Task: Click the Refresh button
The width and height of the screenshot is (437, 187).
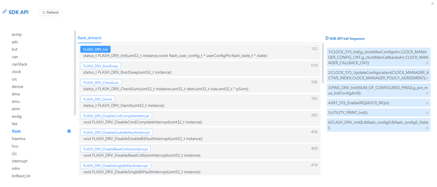Action: pyautogui.click(x=50, y=13)
